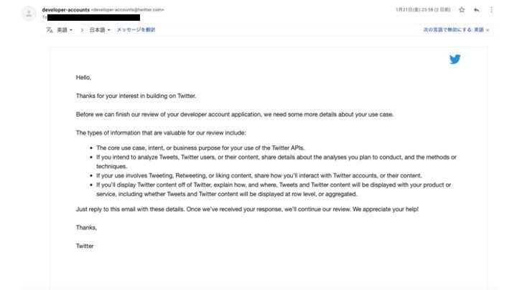Click the reply arrow icon
The image size is (517, 290).
(x=477, y=10)
